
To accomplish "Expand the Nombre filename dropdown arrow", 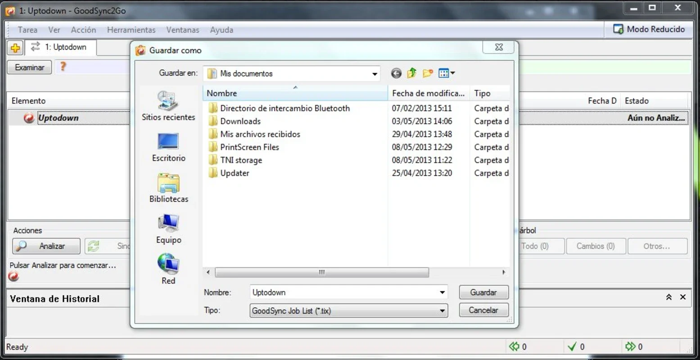I will point(442,292).
